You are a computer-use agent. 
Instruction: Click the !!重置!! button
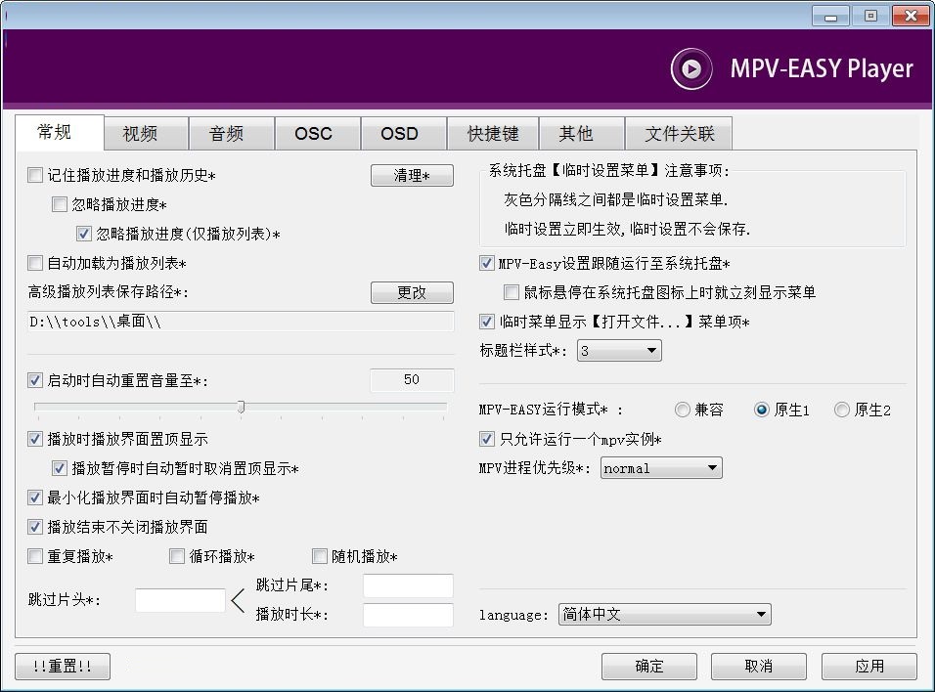pyautogui.click(x=63, y=666)
